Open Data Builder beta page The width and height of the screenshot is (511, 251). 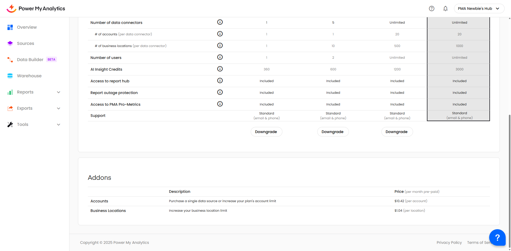tap(30, 60)
